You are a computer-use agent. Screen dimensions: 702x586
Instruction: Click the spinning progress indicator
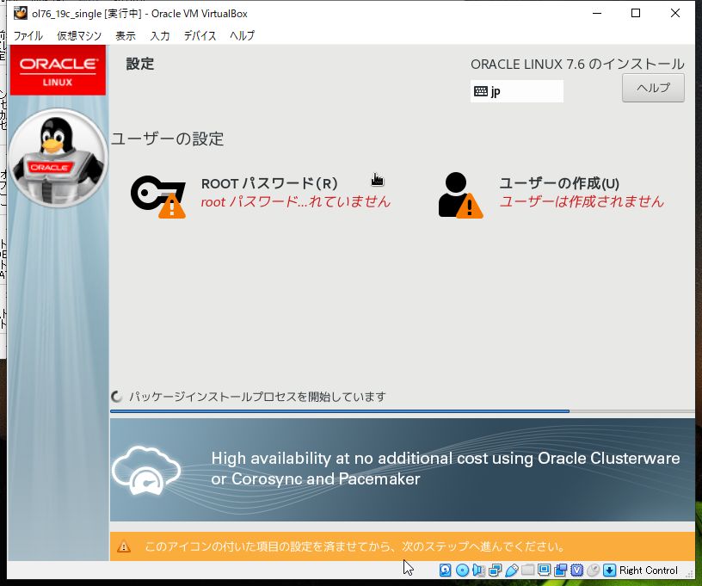[x=116, y=397]
